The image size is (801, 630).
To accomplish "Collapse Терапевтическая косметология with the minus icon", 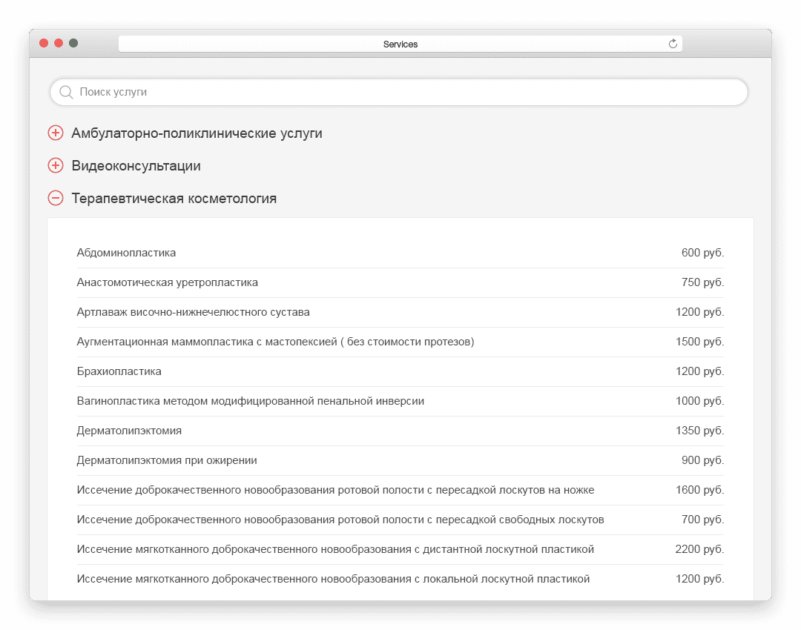I will (x=56, y=198).
